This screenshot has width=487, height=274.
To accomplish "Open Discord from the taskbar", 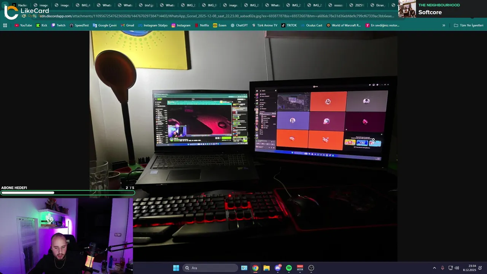I will [x=278, y=268].
